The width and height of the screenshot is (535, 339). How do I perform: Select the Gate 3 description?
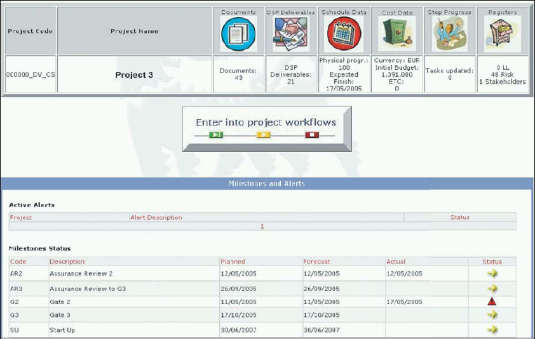[x=60, y=315]
